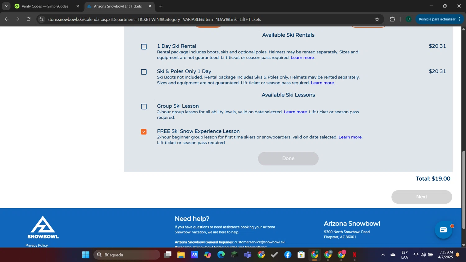The width and height of the screenshot is (466, 262).
Task: Reload the current page
Action: pyautogui.click(x=29, y=19)
